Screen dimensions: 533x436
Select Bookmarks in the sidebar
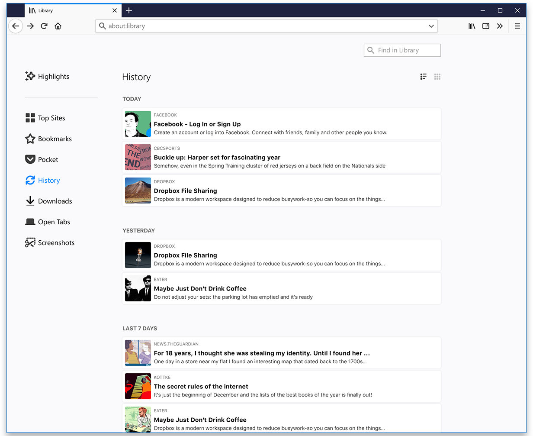[49, 139]
